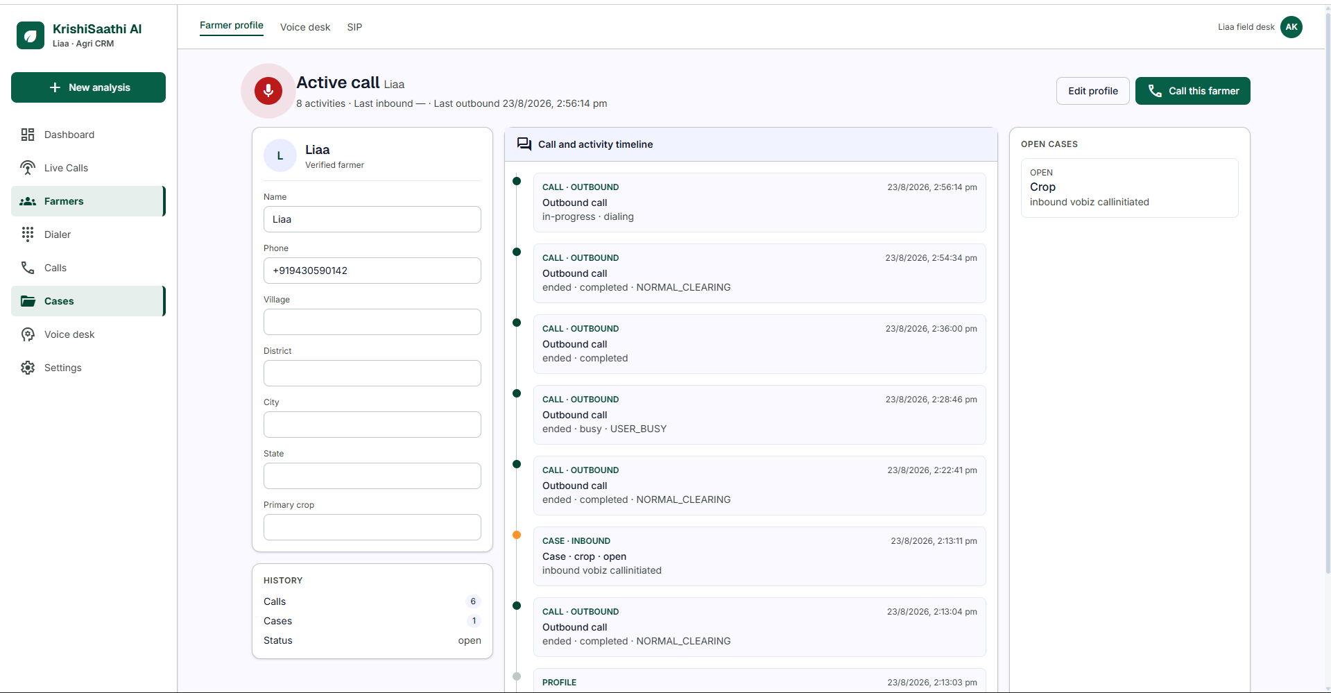The height and width of the screenshot is (693, 1331).
Task: Click the L avatar for farmer Liaa
Action: click(280, 156)
